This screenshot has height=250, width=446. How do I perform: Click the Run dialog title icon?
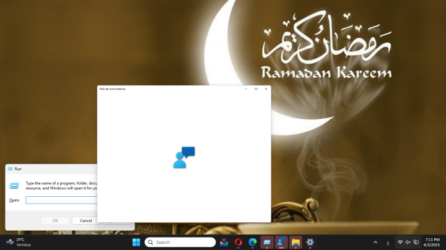pyautogui.click(x=11, y=169)
